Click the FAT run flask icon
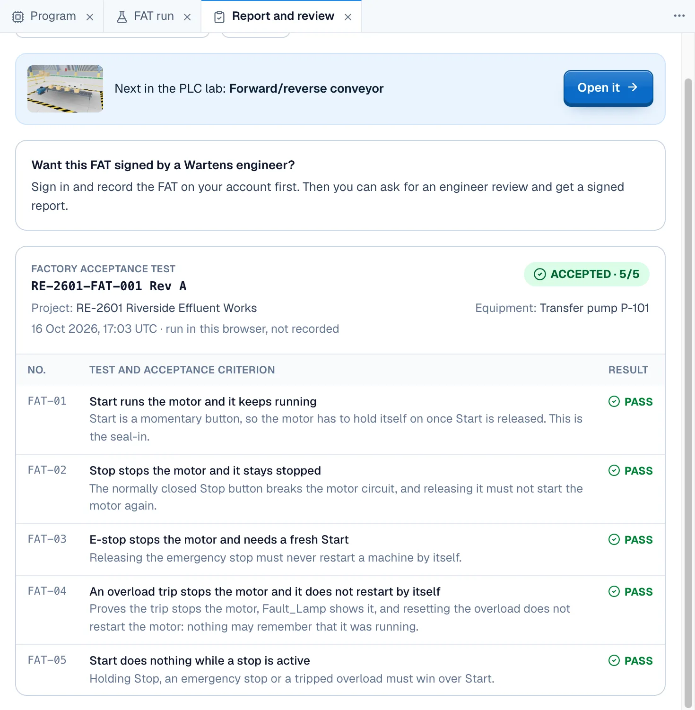This screenshot has height=710, width=695. click(122, 17)
